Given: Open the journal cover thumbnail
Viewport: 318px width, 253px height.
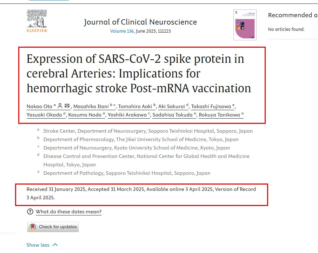Looking at the screenshot, I should [245, 25].
